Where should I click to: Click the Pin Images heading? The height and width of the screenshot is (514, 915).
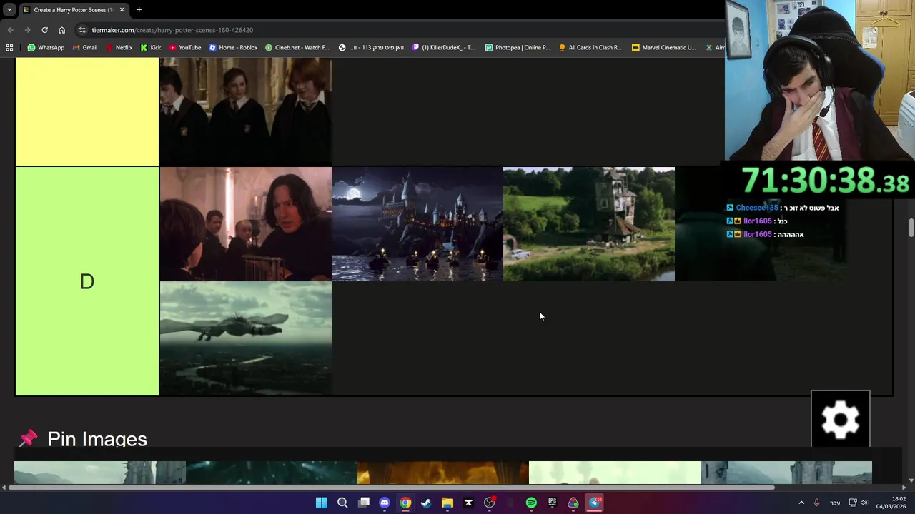pyautogui.click(x=97, y=439)
